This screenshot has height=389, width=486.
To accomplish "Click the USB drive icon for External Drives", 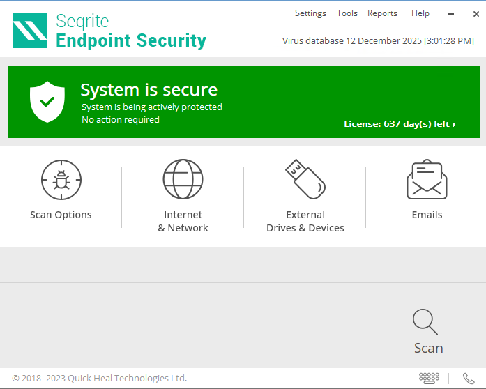I will (x=305, y=179).
